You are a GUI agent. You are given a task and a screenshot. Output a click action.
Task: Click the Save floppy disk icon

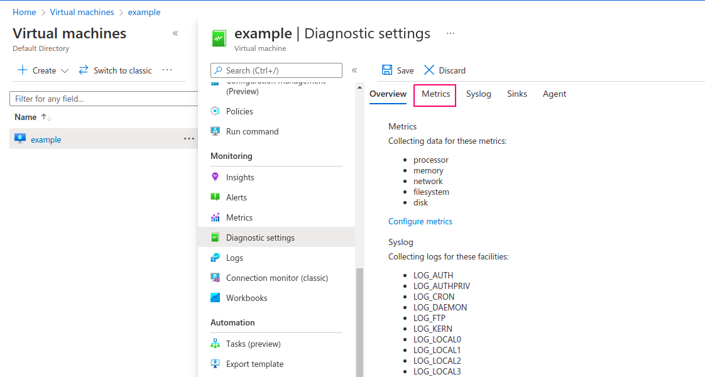point(387,70)
